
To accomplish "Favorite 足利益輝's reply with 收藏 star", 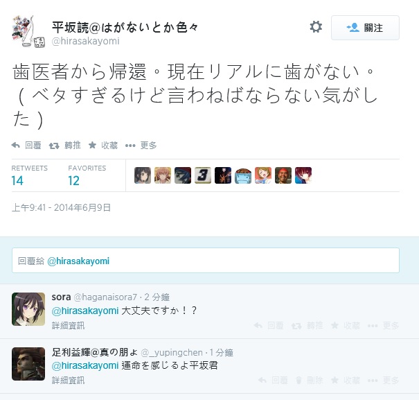I will point(346,380).
